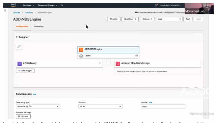The image size is (215, 123).
Task: Click the Layers count (0)
Action: click(136, 56)
